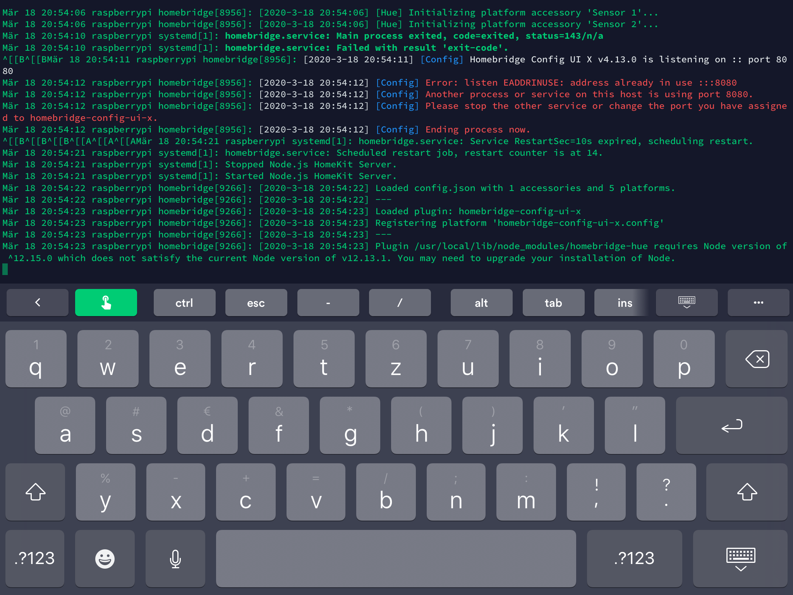Dismiss keyboard with bottom-right keyboard icon
Viewport: 793px width, 595px height.
coord(740,558)
